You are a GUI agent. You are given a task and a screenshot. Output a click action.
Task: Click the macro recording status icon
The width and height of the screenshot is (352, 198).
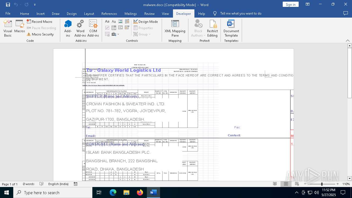(x=76, y=184)
